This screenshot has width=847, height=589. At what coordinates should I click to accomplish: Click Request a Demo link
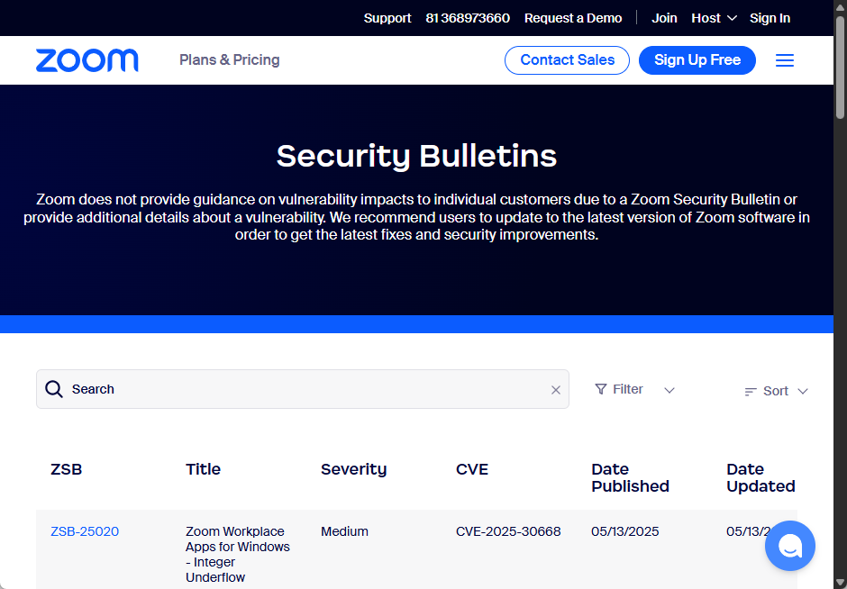tap(573, 18)
